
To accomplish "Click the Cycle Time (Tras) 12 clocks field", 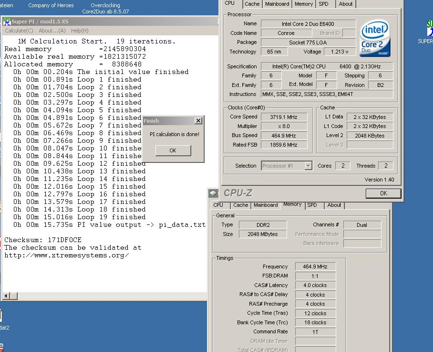I will (x=315, y=314).
